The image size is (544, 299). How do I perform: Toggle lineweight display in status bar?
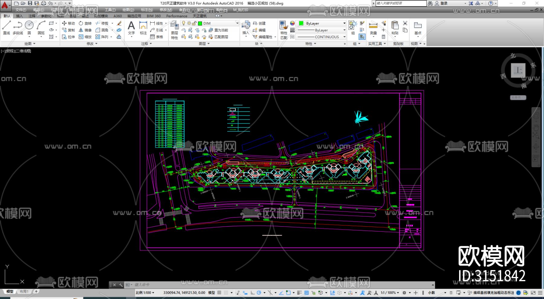(299, 293)
